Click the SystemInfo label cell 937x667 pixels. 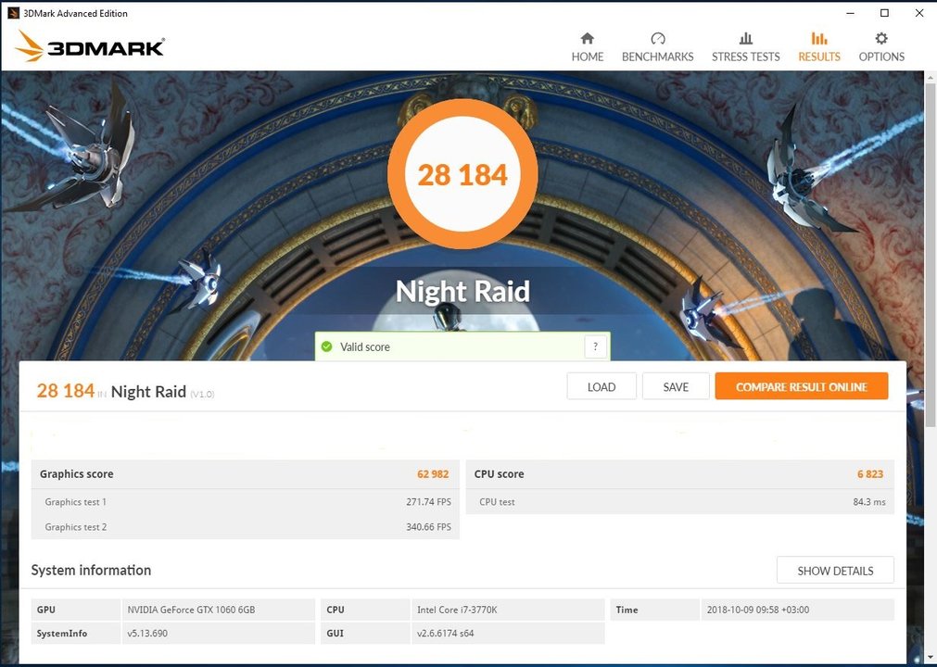pyautogui.click(x=76, y=634)
